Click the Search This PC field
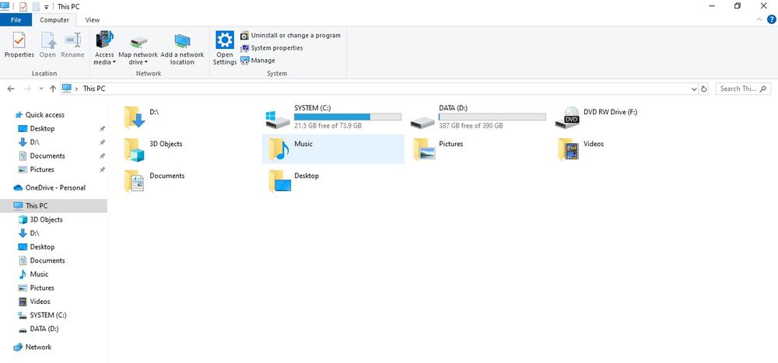778x363 pixels. click(743, 89)
